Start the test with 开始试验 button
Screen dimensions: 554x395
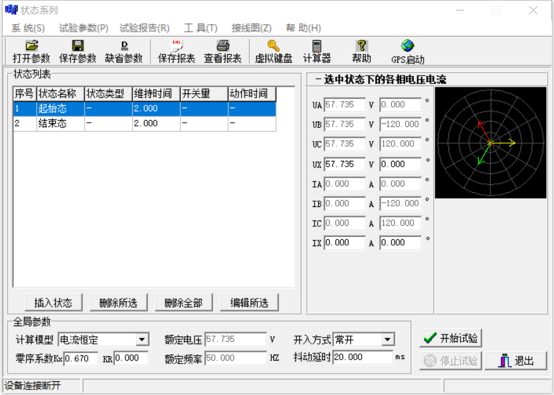451,338
